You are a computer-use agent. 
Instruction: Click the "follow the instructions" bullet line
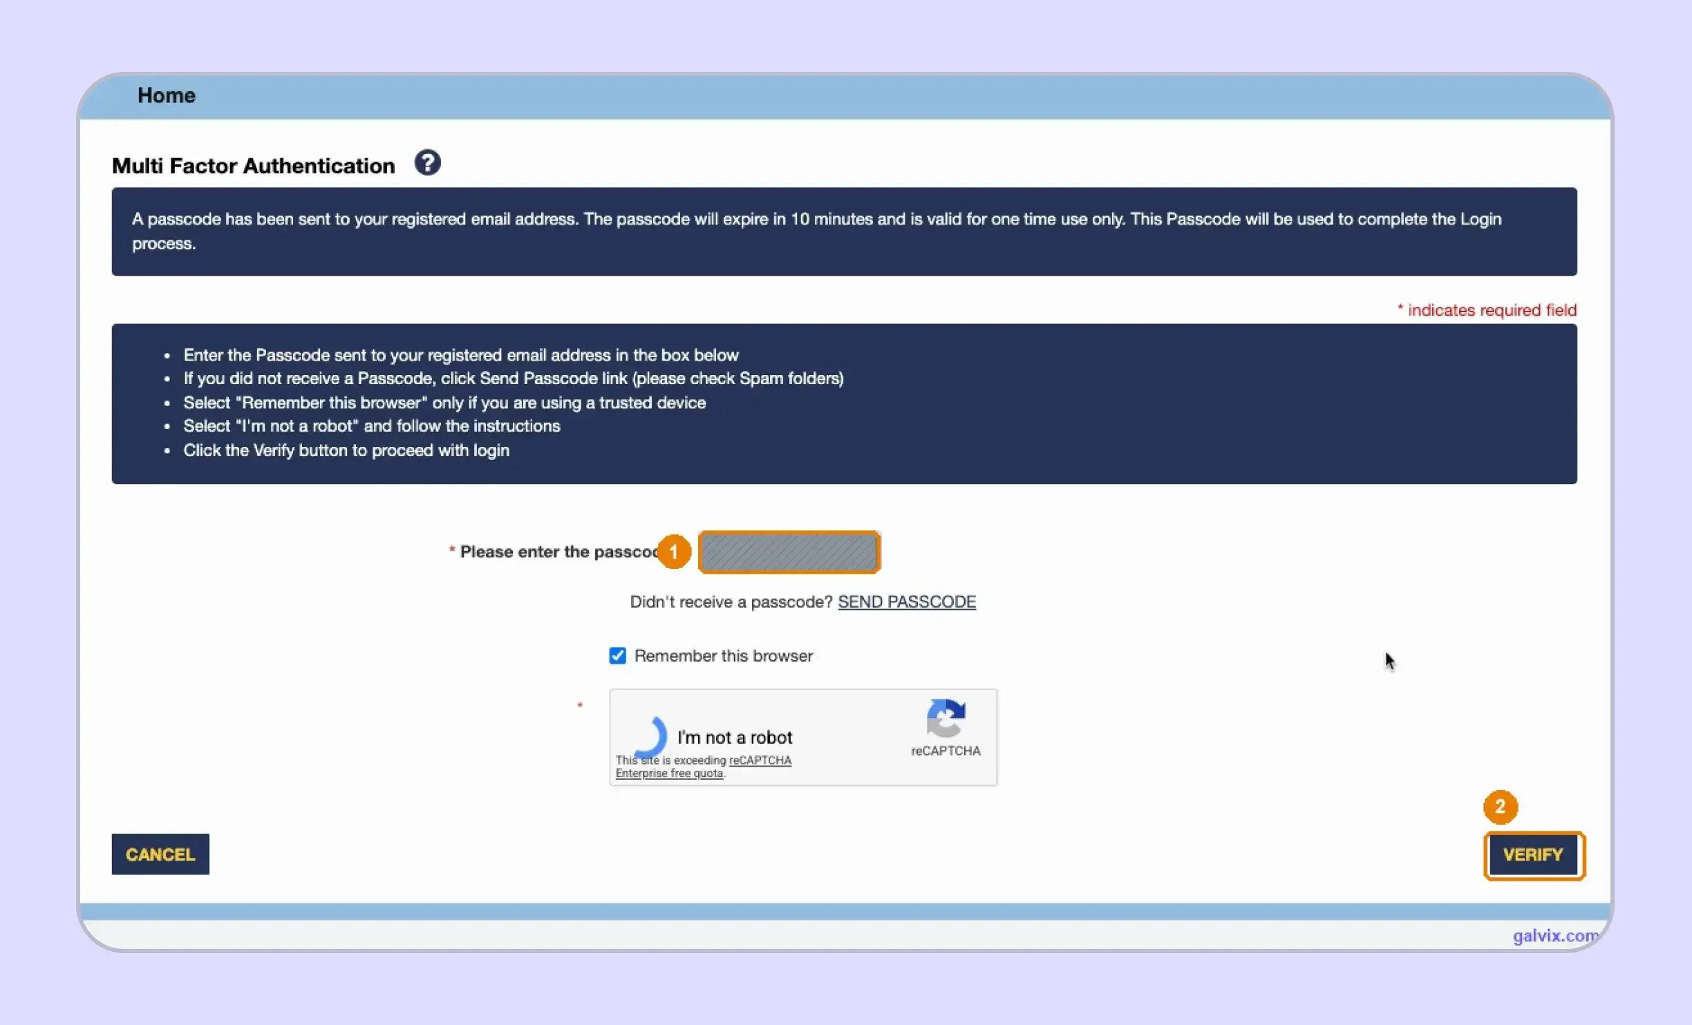point(372,426)
